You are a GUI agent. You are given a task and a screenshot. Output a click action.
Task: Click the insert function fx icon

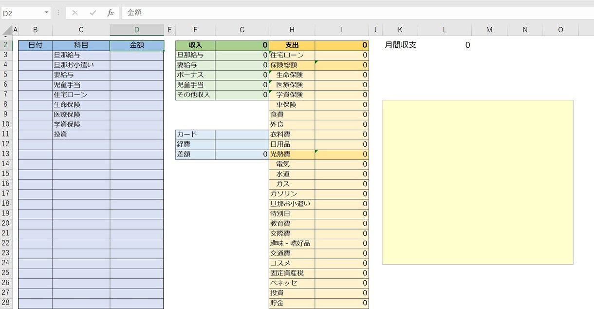coord(111,13)
